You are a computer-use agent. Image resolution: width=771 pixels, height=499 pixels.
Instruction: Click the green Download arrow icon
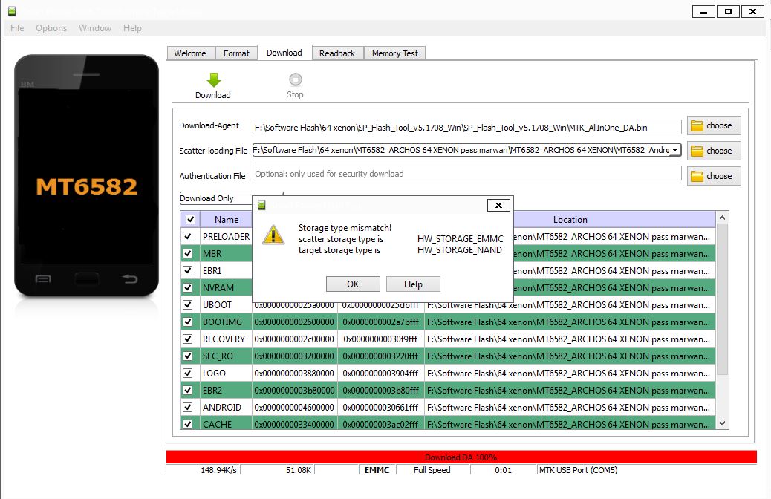point(213,79)
